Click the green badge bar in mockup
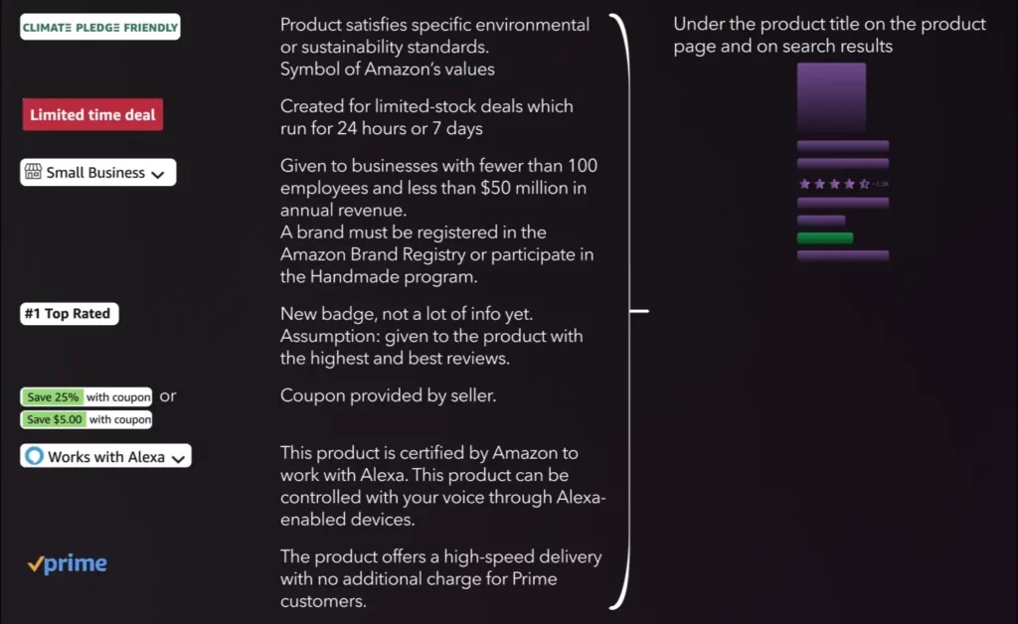This screenshot has width=1018, height=624. (x=825, y=238)
